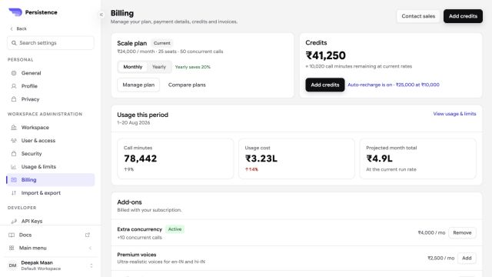Add Premium voices add-on

coord(467,258)
